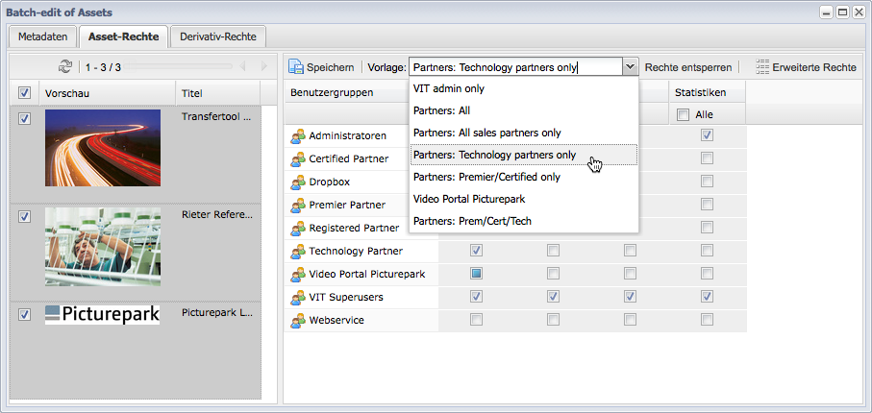This screenshot has width=872, height=413.
Task: Click the 'VIT Superusers' group name
Action: pyautogui.click(x=346, y=298)
